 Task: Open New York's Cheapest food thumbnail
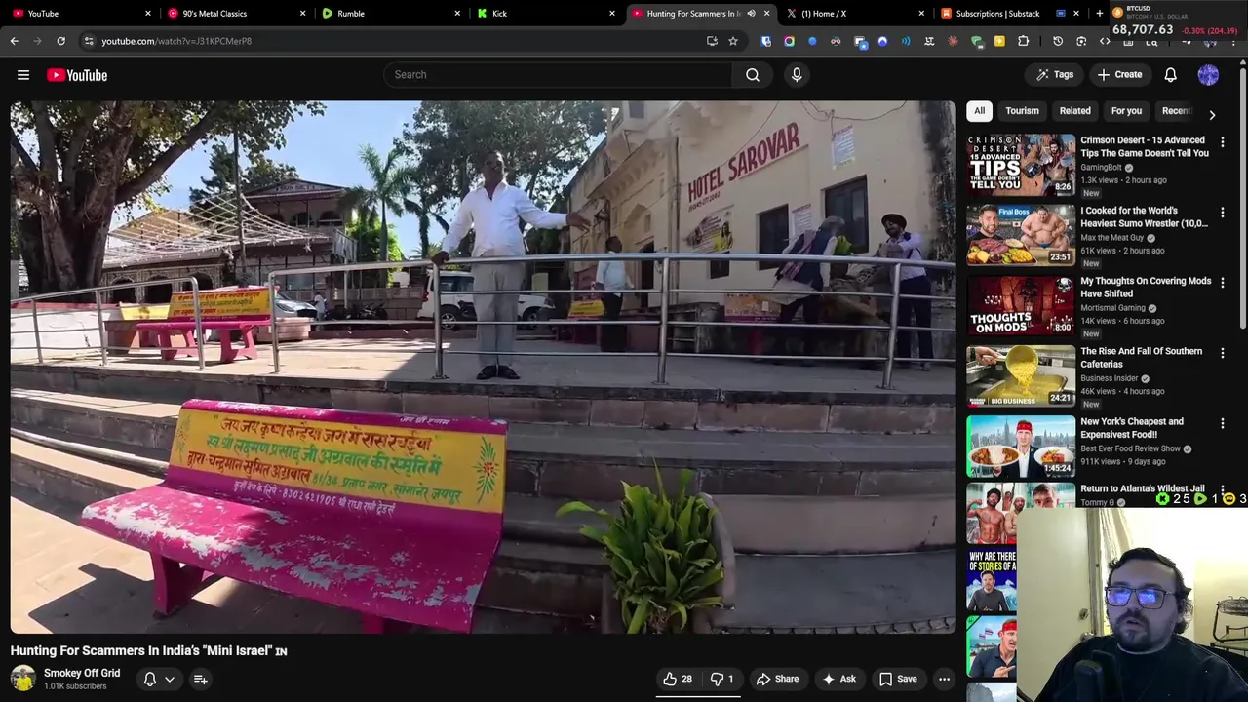(x=1021, y=446)
